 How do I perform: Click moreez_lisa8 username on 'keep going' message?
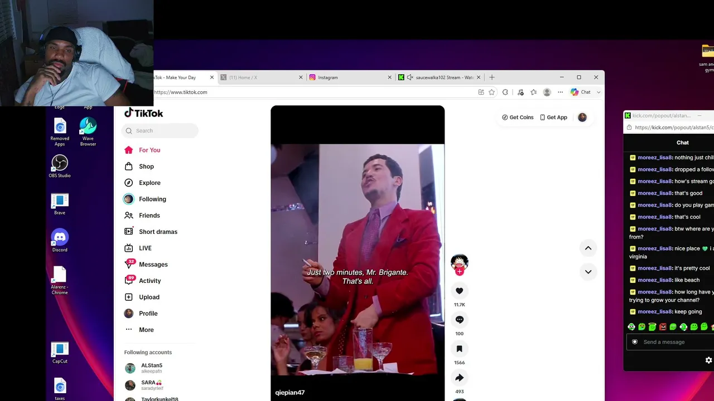point(655,312)
